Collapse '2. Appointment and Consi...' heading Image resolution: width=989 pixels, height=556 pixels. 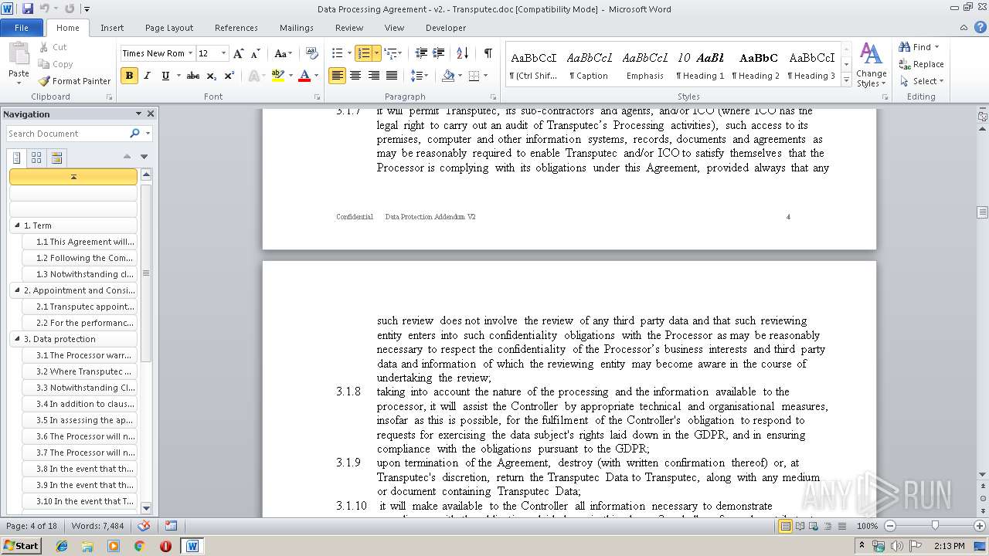click(17, 290)
